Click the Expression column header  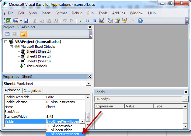point(109,106)
